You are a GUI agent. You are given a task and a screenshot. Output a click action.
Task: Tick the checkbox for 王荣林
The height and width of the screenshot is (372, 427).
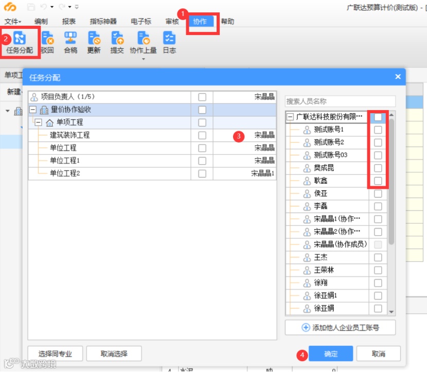[x=378, y=270]
